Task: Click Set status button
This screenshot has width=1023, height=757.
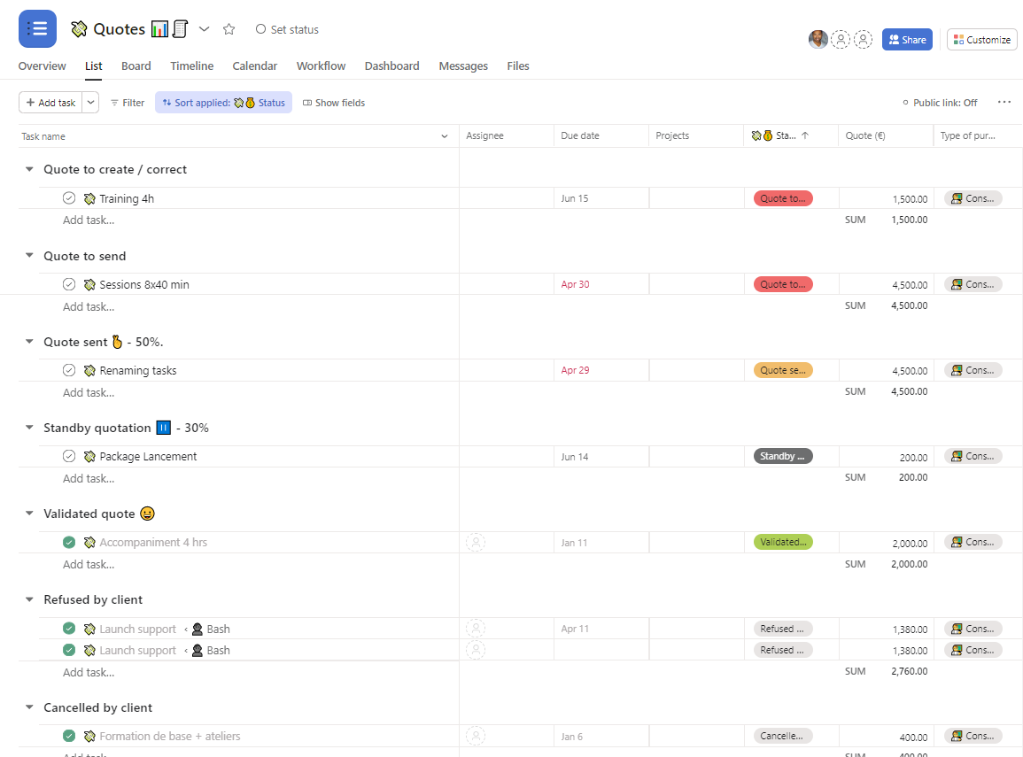Action: [287, 29]
